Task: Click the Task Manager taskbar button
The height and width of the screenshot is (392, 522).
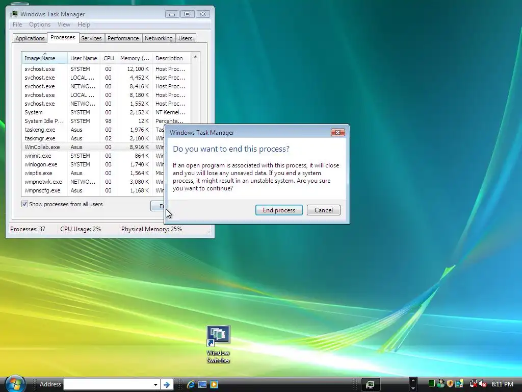Action: 370,384
